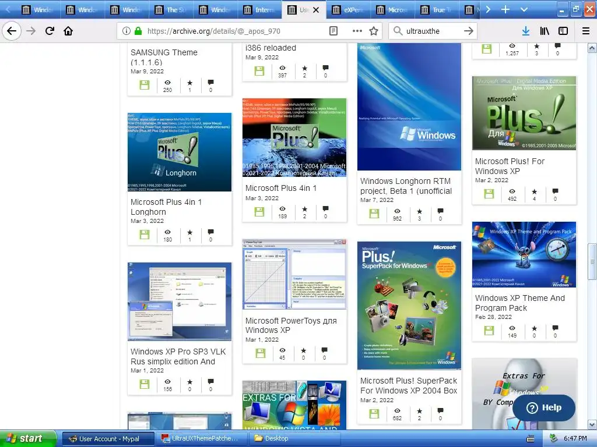Open the PowerToys calculator screenshot thumbnail
597x447 pixels.
point(294,274)
